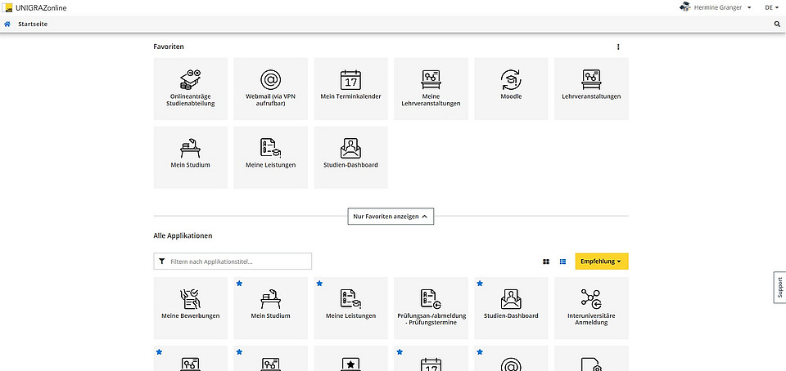Viewport: 786px width, 371px height.
Task: Open Favoriten three-dot options menu
Action: pyautogui.click(x=618, y=47)
